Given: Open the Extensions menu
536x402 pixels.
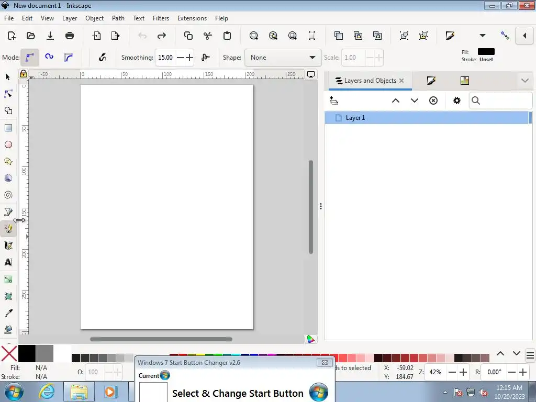Looking at the screenshot, I should tap(192, 18).
